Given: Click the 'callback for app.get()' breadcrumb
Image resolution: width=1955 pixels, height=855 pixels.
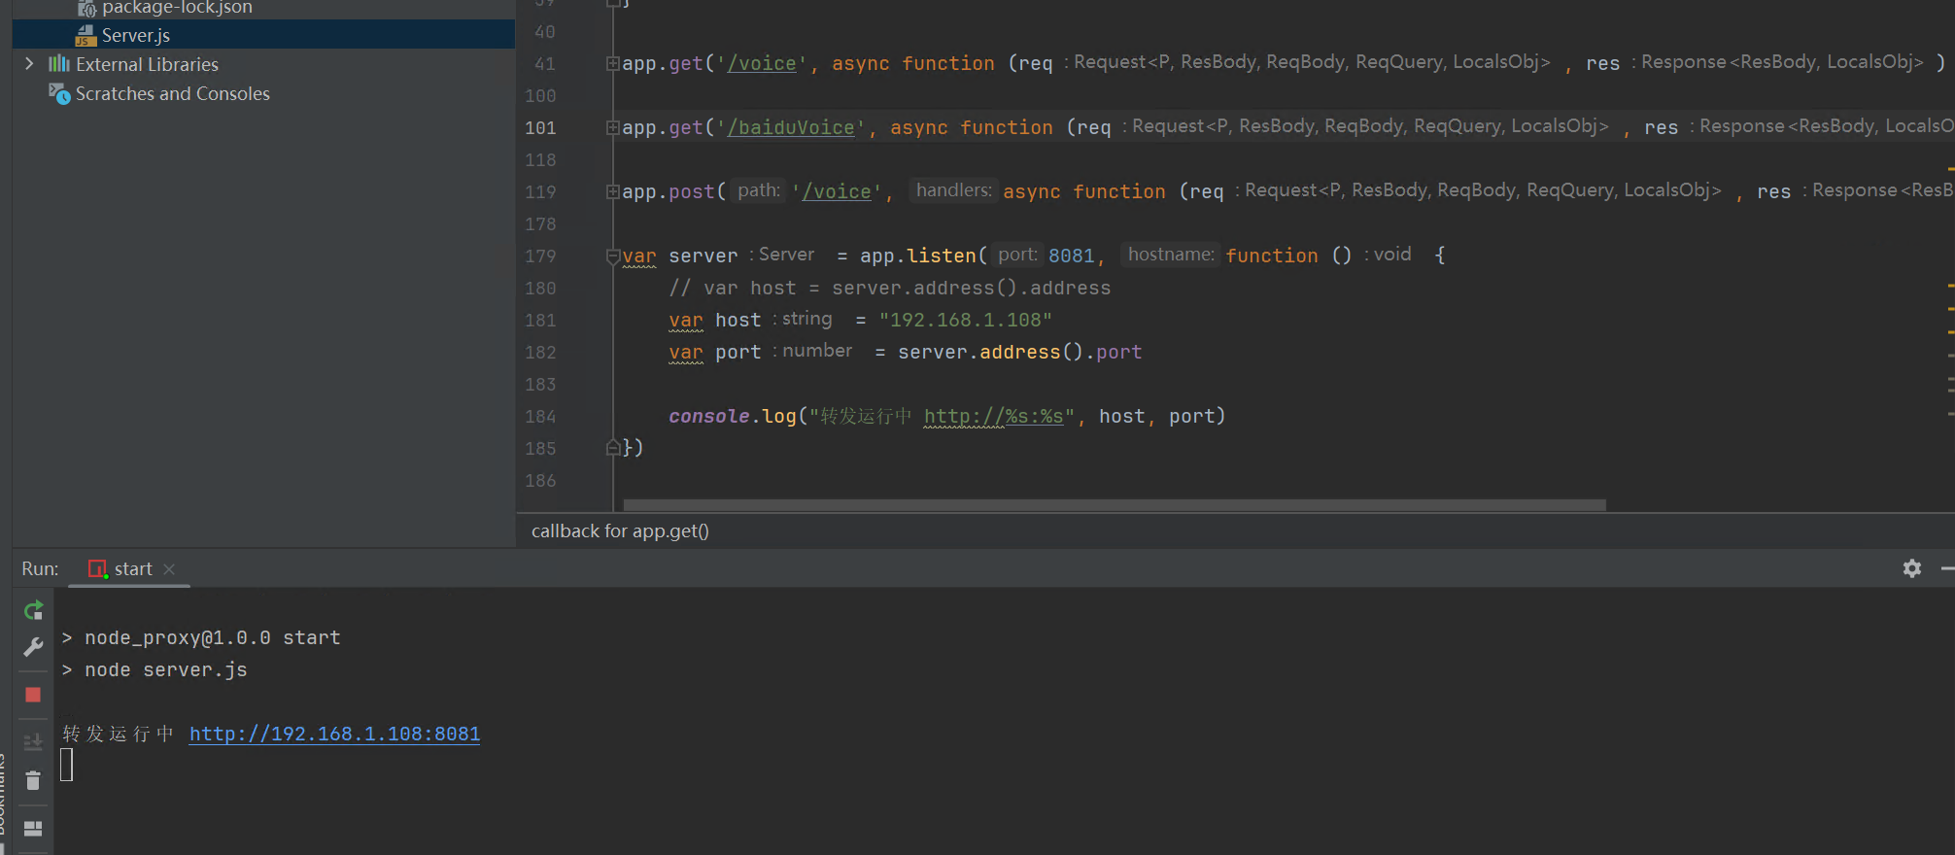Looking at the screenshot, I should pos(620,531).
